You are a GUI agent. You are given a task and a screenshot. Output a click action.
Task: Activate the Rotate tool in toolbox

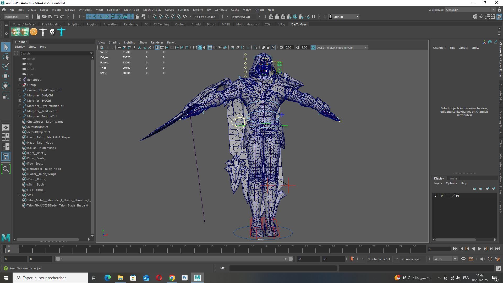point(6,86)
